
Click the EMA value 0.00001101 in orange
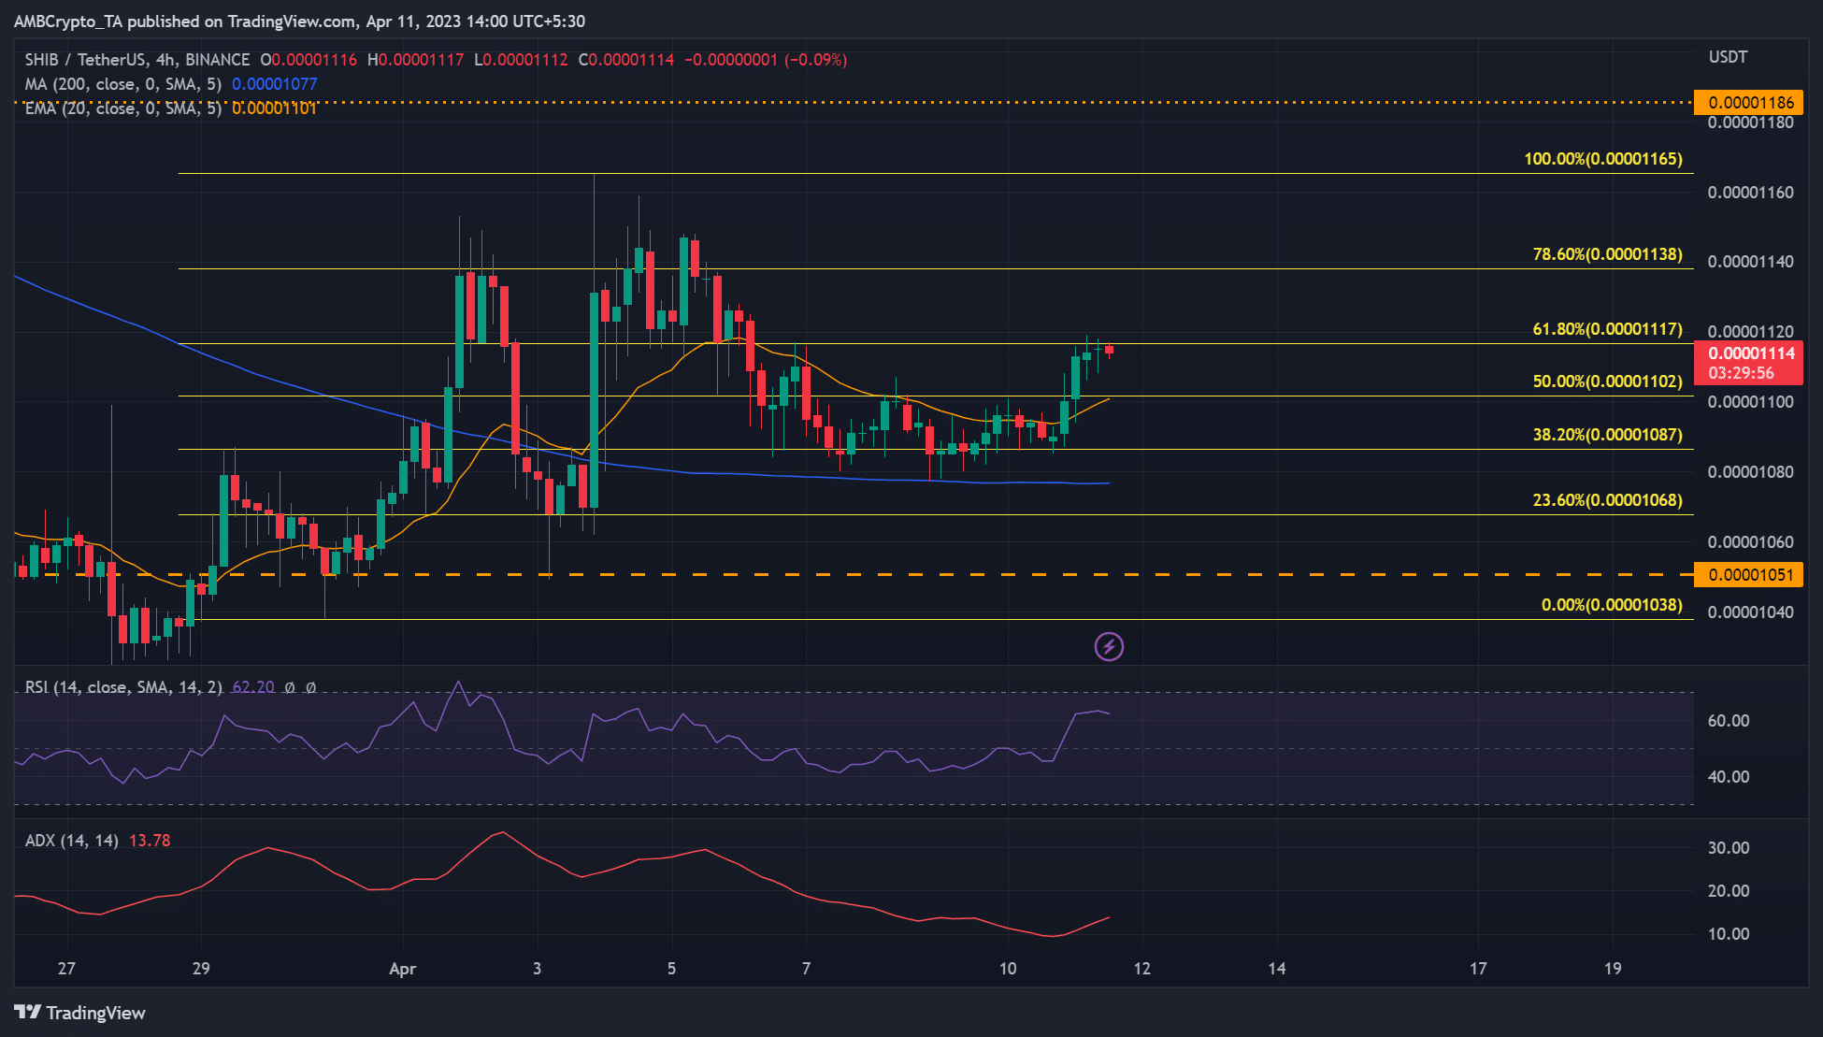(x=275, y=108)
